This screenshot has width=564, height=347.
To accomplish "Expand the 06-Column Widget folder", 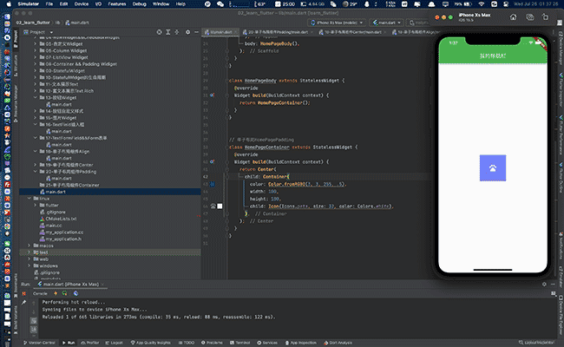I will point(36,50).
